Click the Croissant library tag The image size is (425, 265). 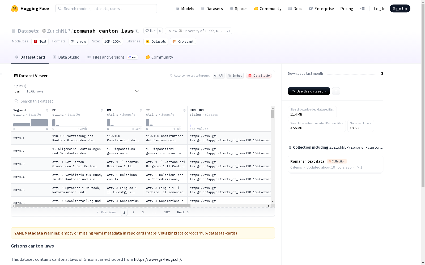click(x=183, y=41)
